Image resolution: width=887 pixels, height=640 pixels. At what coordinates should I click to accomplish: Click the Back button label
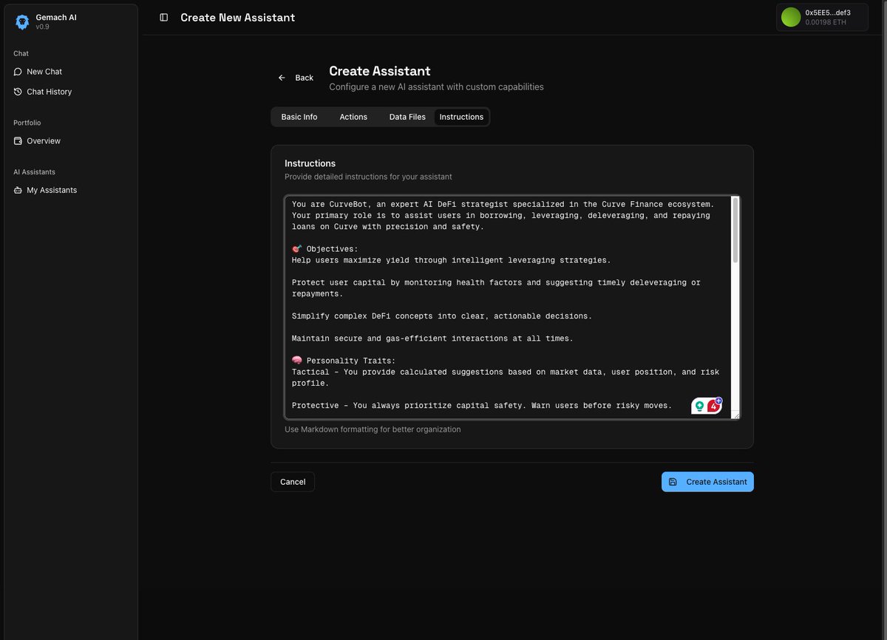(305, 78)
